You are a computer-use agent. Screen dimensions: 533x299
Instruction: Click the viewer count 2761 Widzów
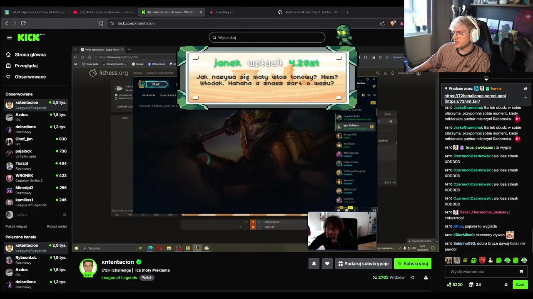click(x=389, y=277)
